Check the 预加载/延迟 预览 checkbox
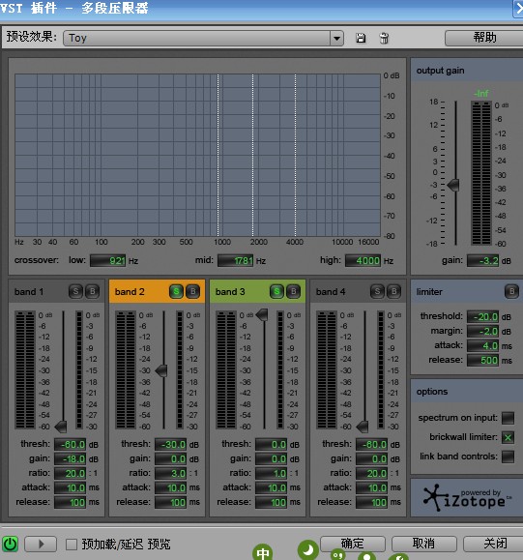 click(72, 545)
